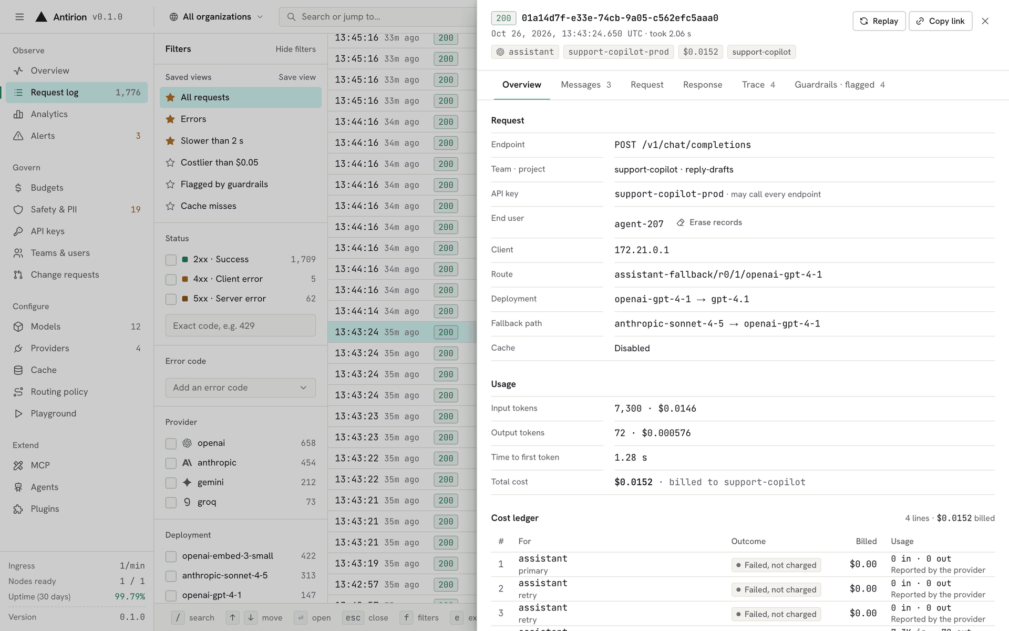
Task: Click the Antirion logo
Action: tap(41, 17)
